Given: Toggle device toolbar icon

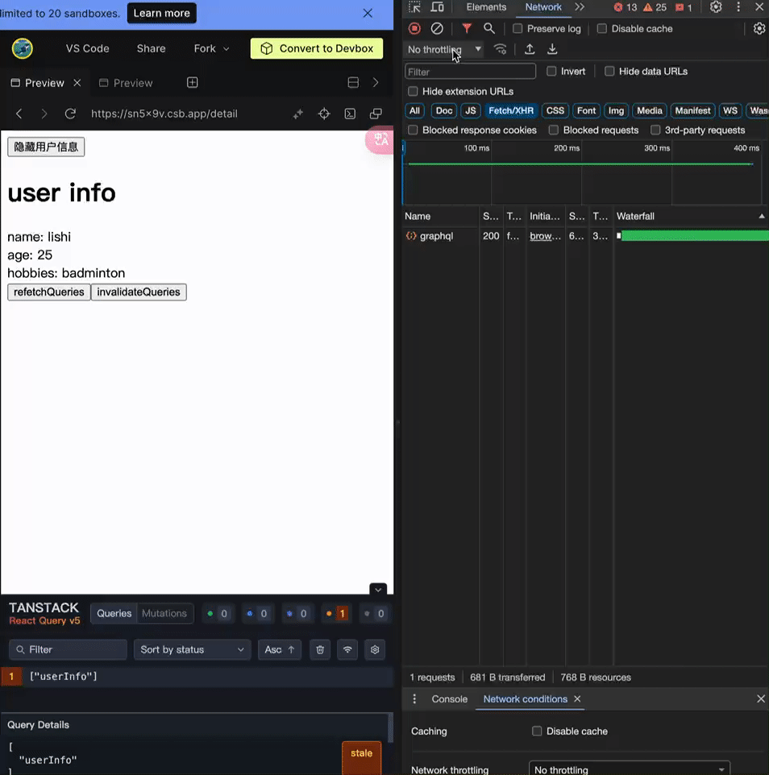Looking at the screenshot, I should [x=437, y=7].
